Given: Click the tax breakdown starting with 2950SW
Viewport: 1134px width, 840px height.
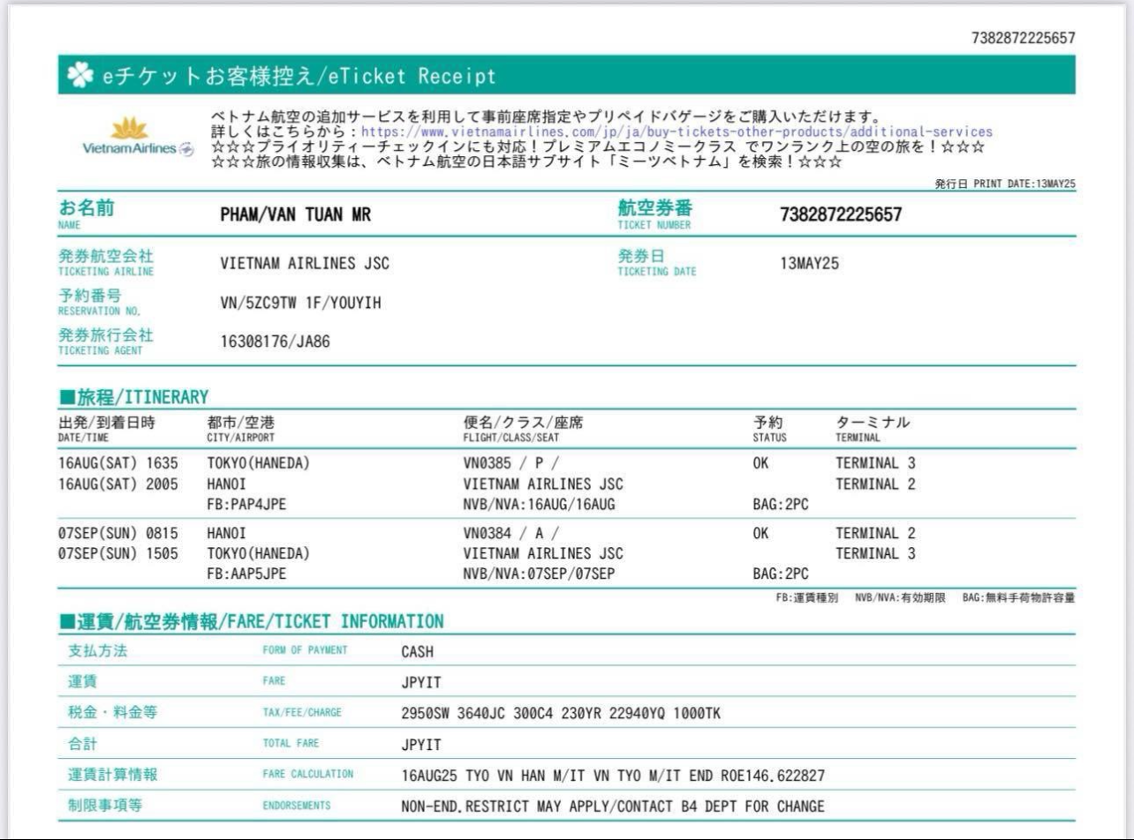Looking at the screenshot, I should [x=560, y=714].
